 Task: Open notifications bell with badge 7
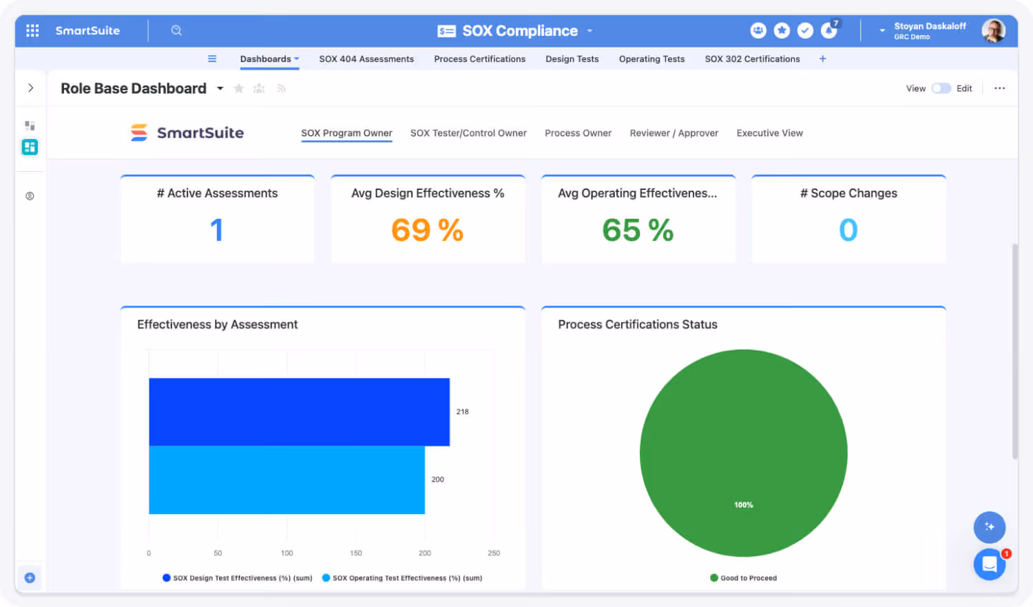click(x=829, y=30)
